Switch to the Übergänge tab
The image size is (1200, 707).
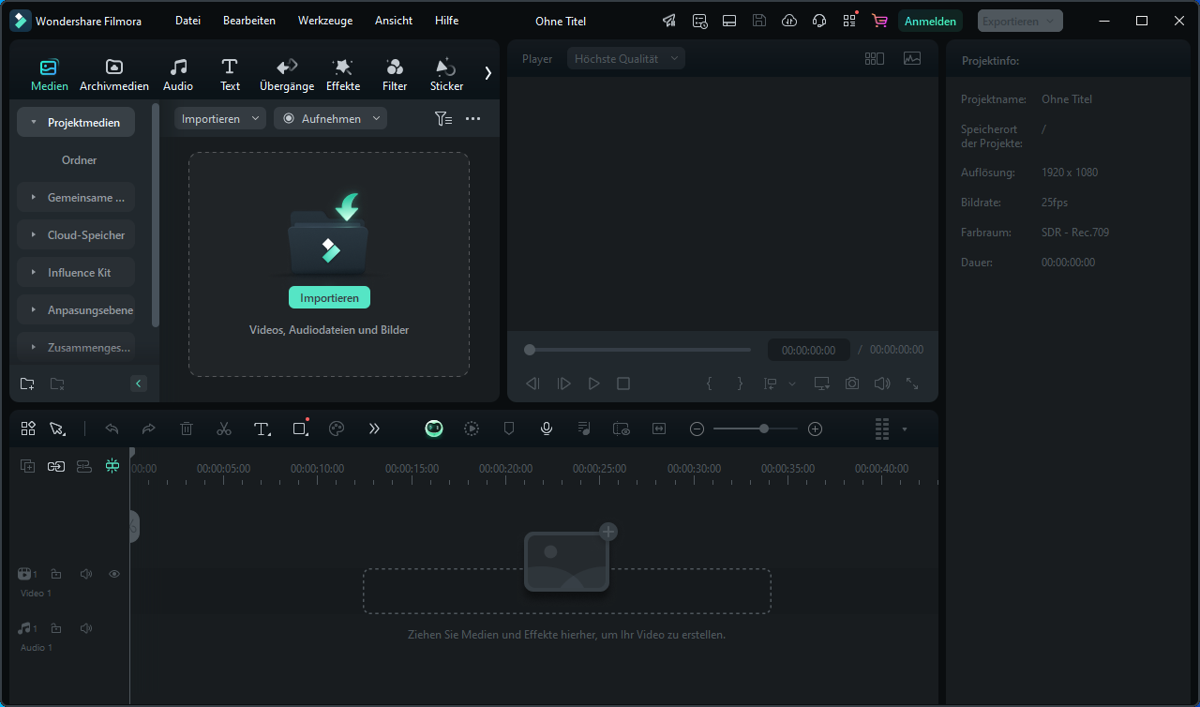(287, 75)
